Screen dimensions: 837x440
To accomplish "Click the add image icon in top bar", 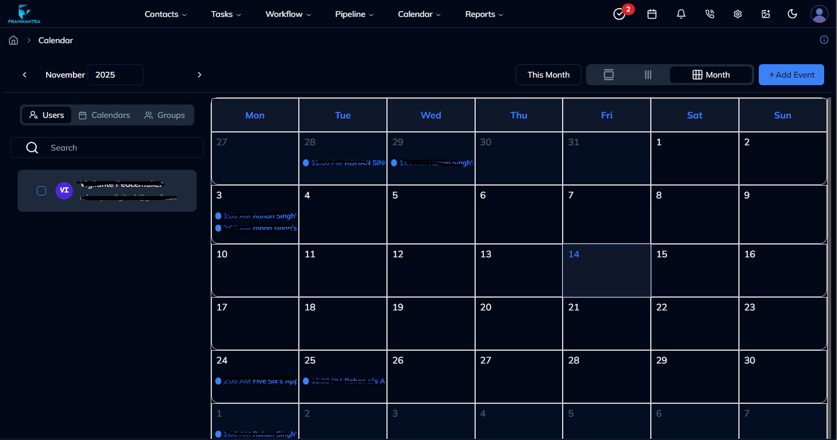I will [766, 13].
